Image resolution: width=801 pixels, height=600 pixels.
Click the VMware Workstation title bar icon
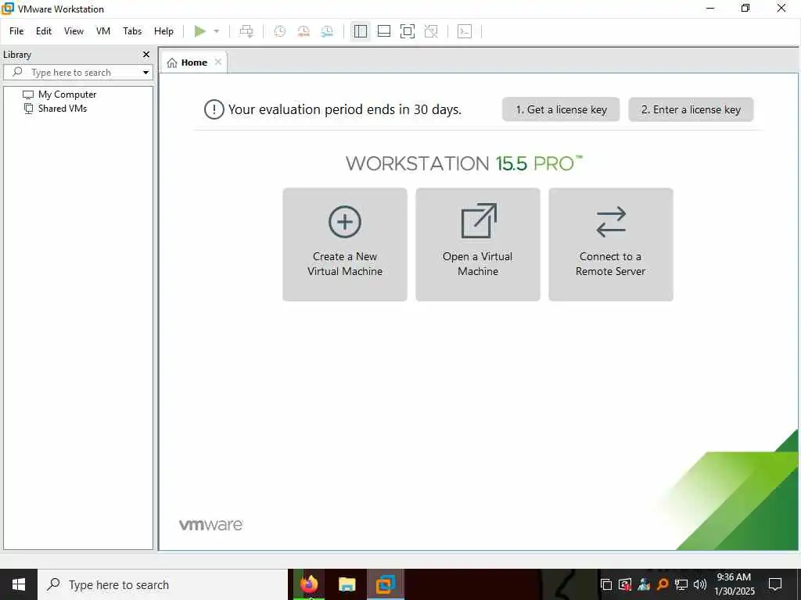point(8,8)
